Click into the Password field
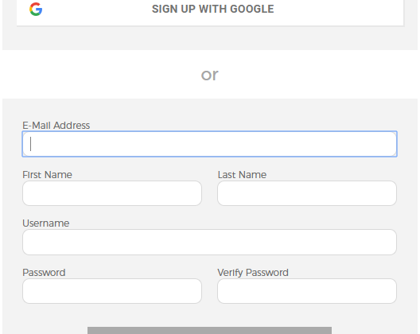The image size is (420, 334). (112, 291)
